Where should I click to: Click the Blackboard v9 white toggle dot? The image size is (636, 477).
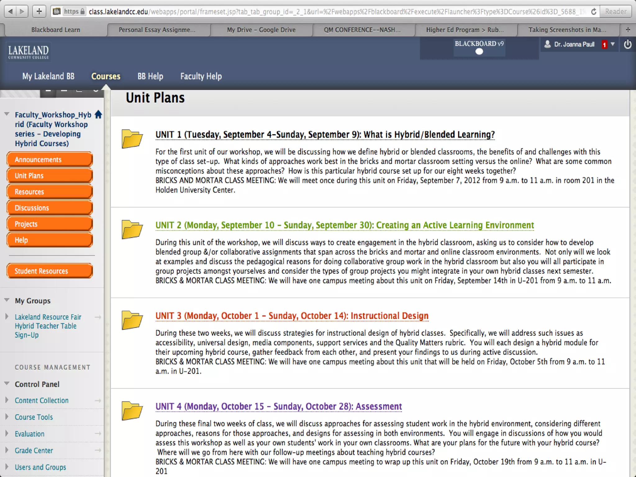coord(479,52)
